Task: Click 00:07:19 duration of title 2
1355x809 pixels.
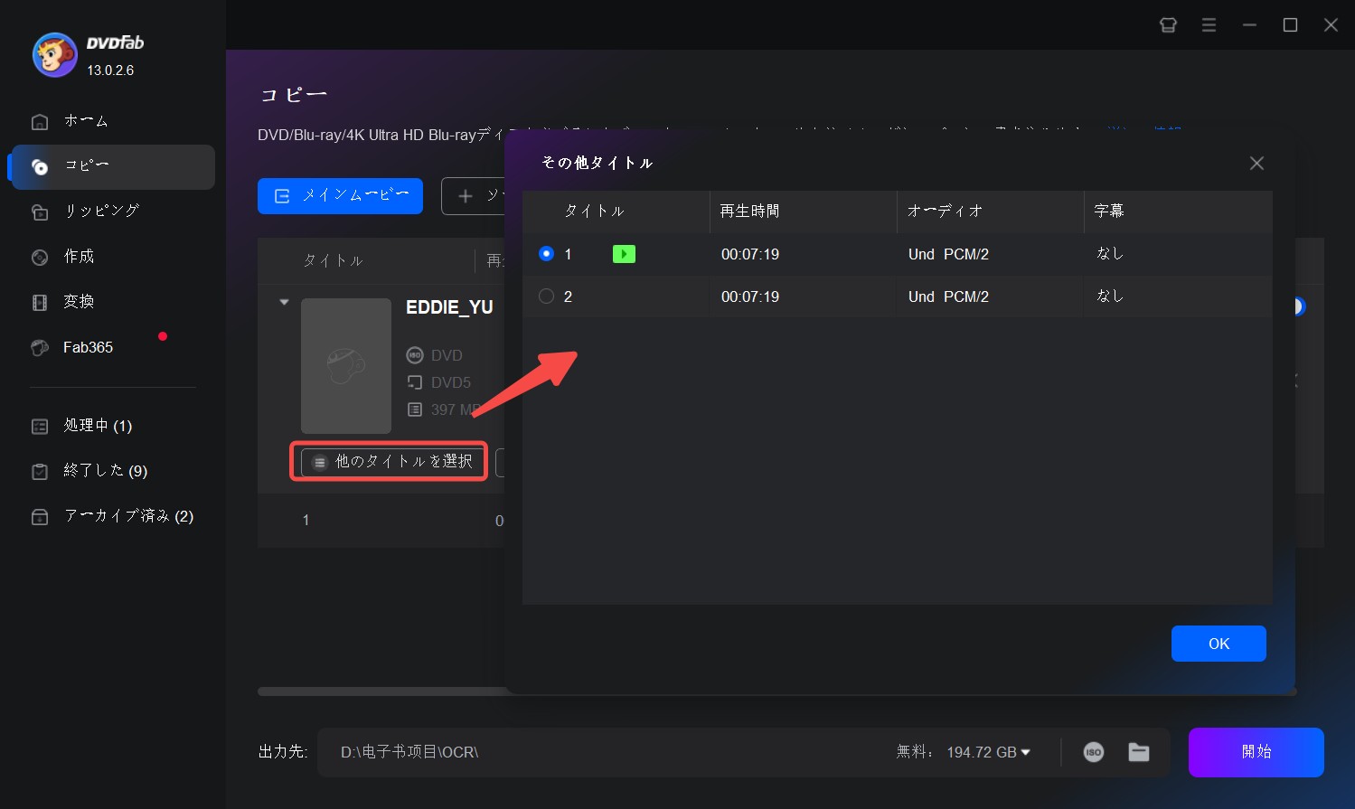Action: tap(750, 296)
